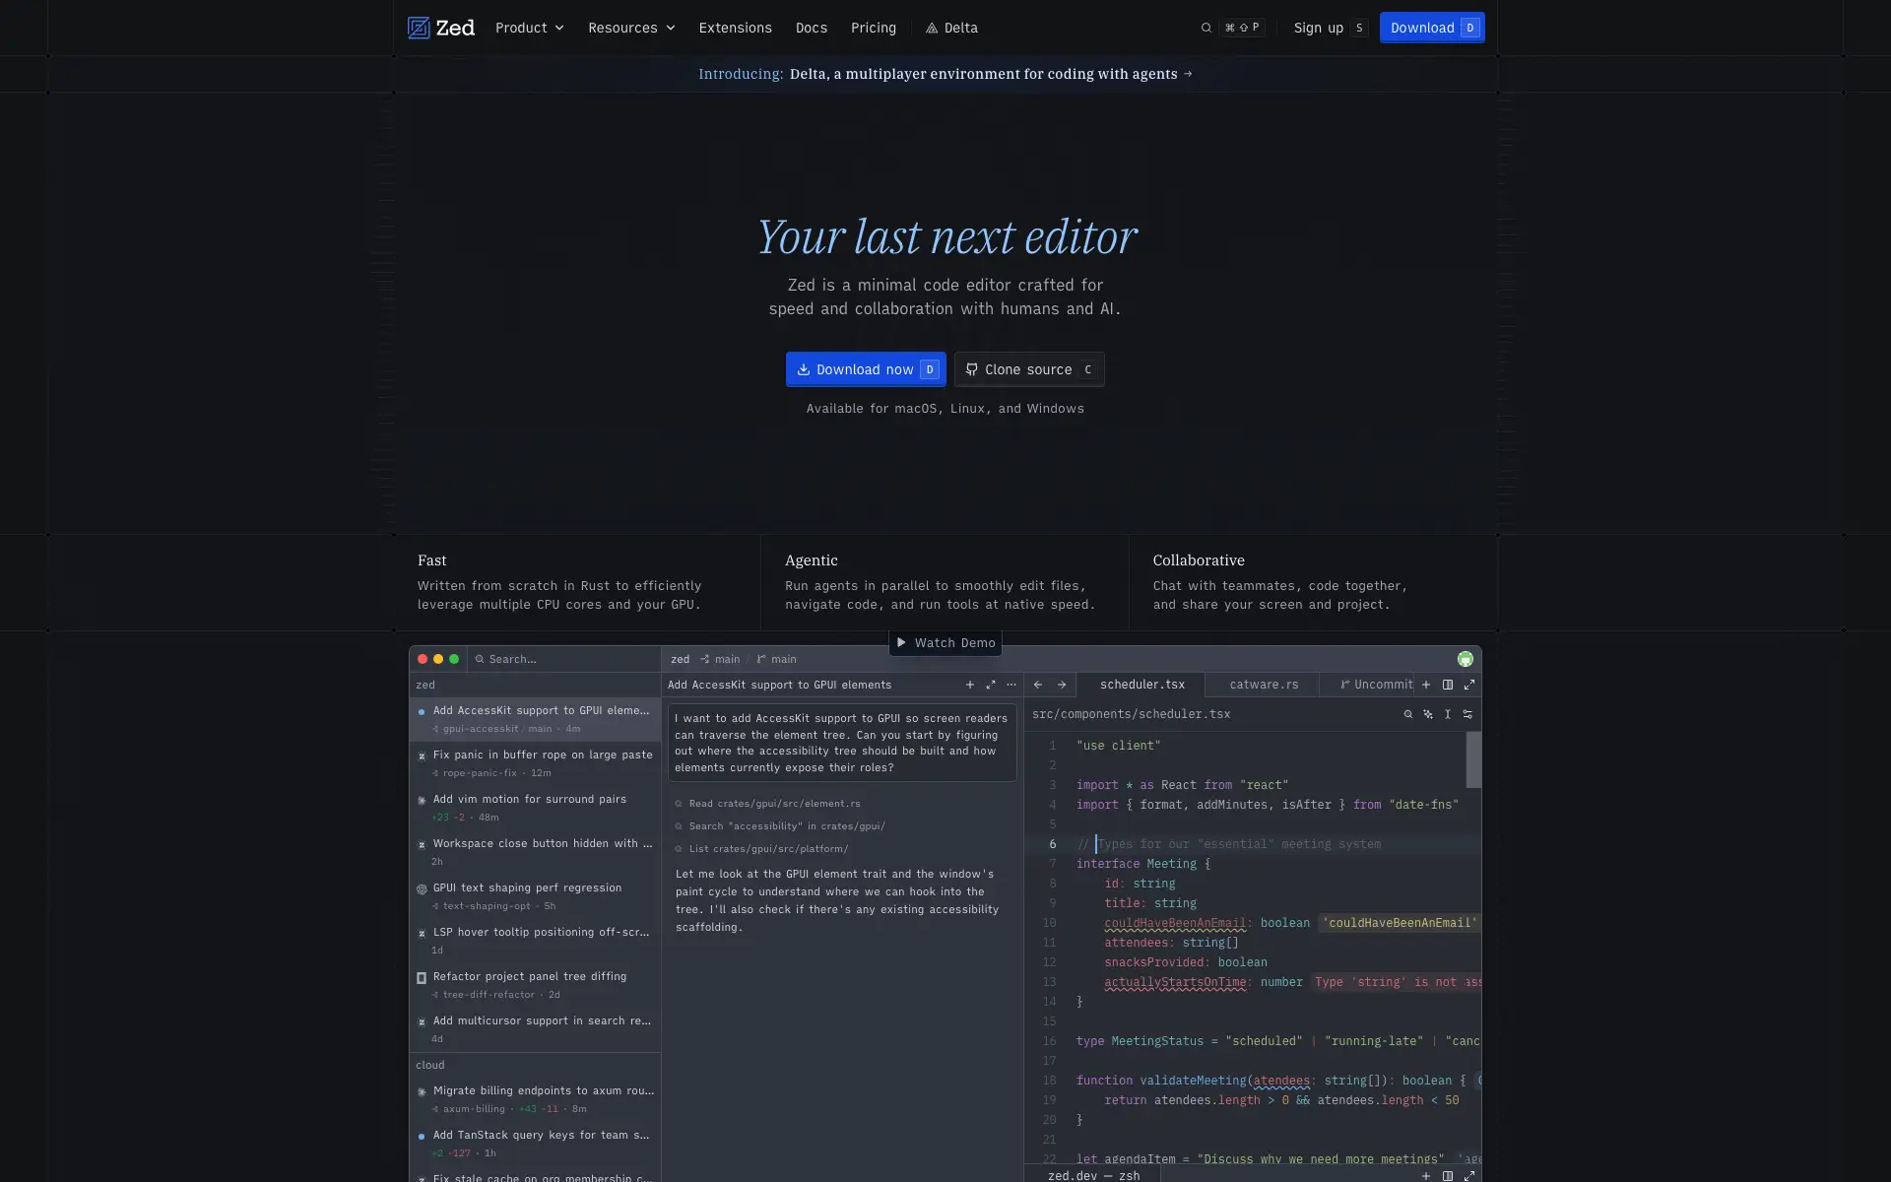Play the Watch Demo video
This screenshot has height=1182, width=1891.
[945, 643]
